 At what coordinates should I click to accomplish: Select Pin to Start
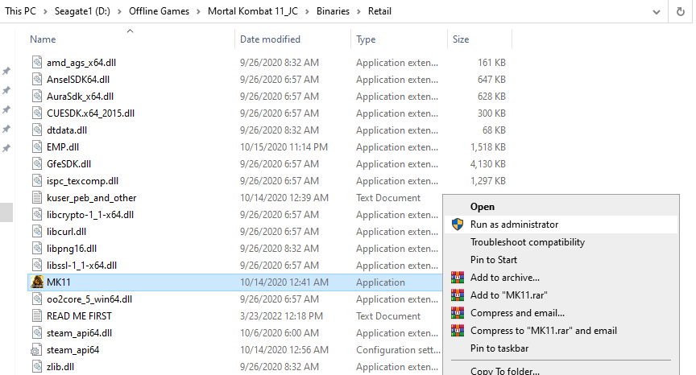pyautogui.click(x=561, y=260)
